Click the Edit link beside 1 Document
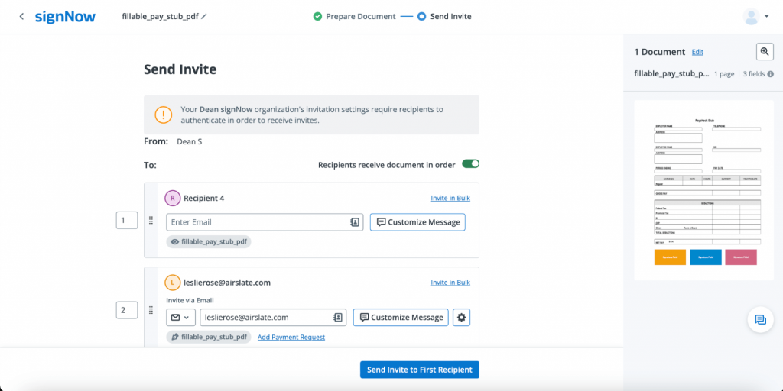783x391 pixels. point(697,52)
